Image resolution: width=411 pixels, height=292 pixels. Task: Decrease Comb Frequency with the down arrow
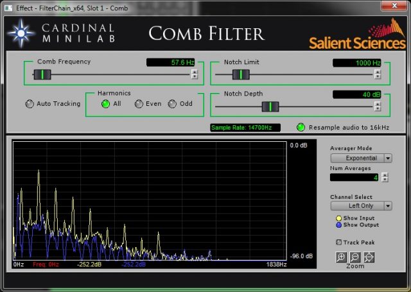point(194,77)
